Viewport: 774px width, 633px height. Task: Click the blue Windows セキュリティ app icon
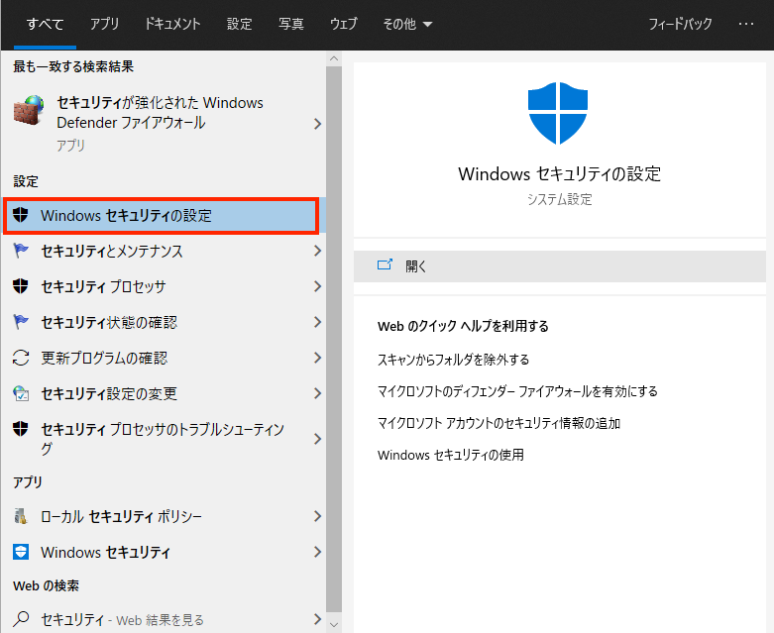(x=21, y=552)
